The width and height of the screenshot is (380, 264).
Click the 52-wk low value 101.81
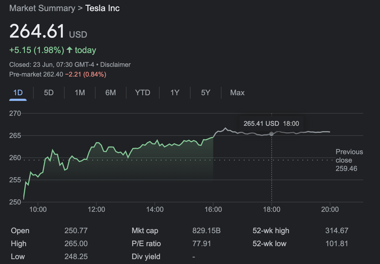(337, 244)
